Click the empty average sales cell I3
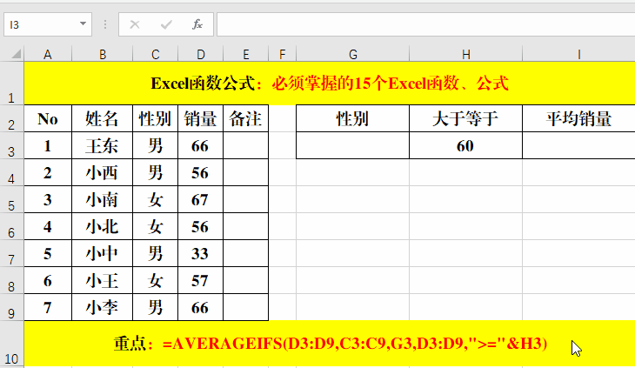Screen dimensions: 635x368 coord(578,145)
